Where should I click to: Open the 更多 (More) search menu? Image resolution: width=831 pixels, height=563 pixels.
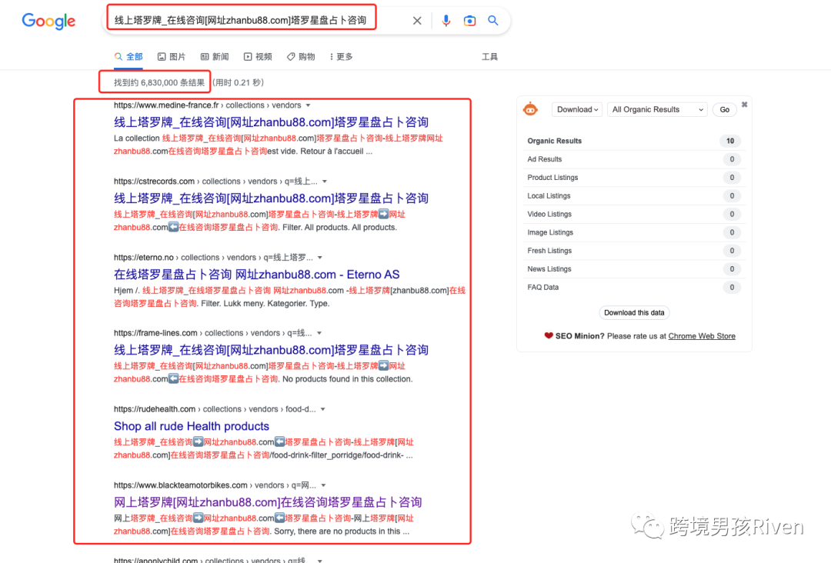(341, 57)
